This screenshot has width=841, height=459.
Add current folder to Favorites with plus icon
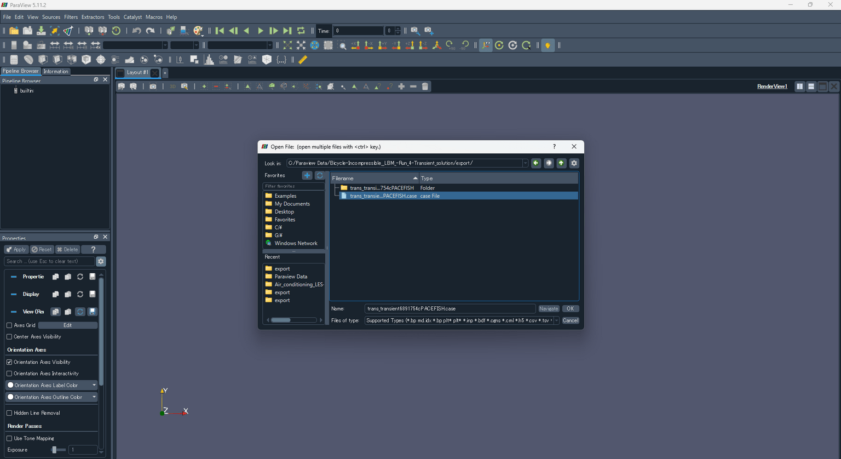click(x=307, y=175)
